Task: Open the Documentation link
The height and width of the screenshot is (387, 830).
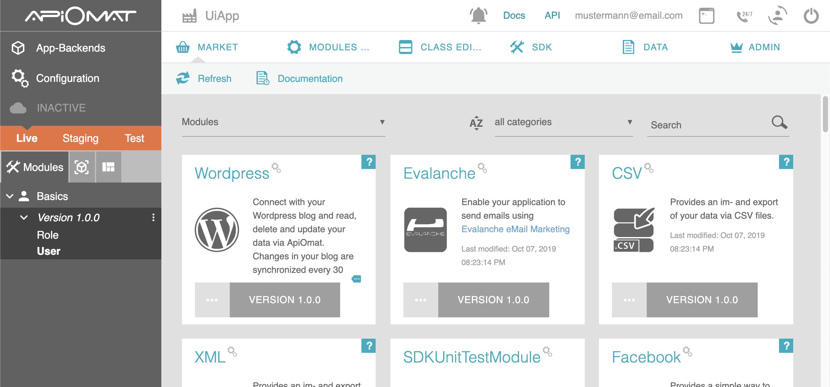Action: (x=299, y=79)
